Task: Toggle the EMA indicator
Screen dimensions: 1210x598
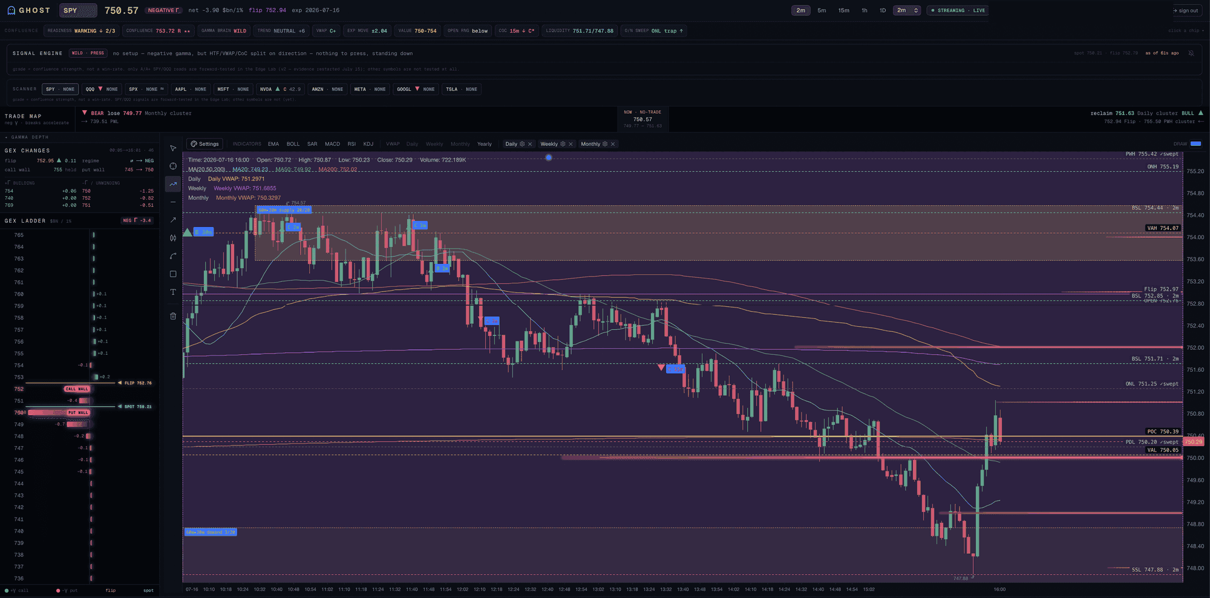Action: [273, 144]
